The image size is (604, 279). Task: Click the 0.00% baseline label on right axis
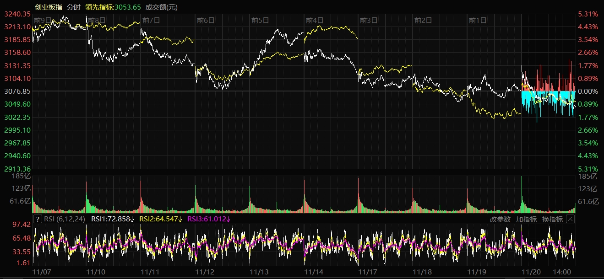(588, 91)
